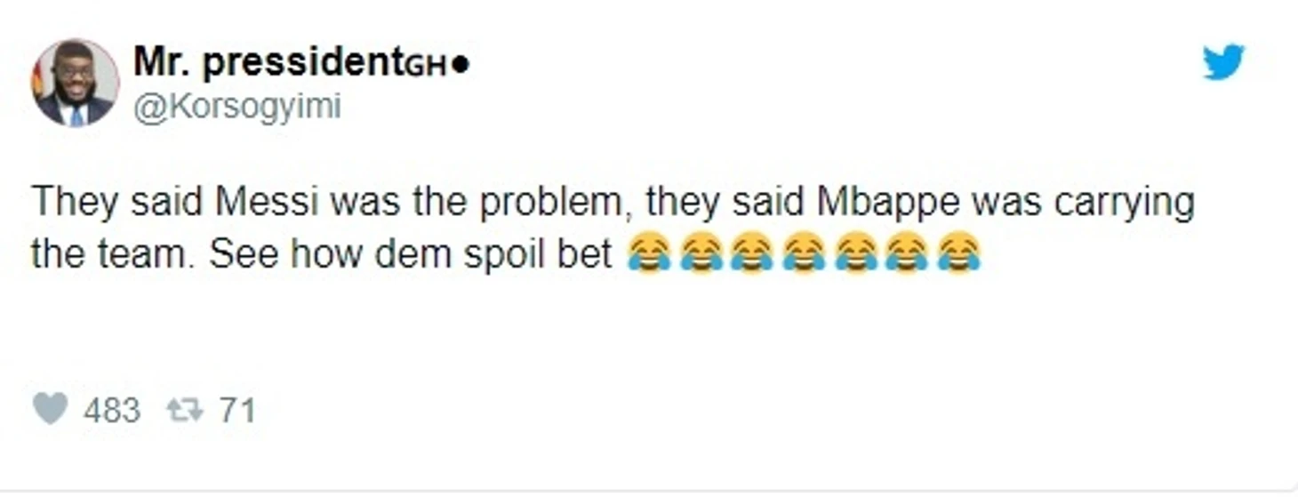Click the last laughing-crying emoji in the tweet
This screenshot has width=1298, height=497.
957,254
